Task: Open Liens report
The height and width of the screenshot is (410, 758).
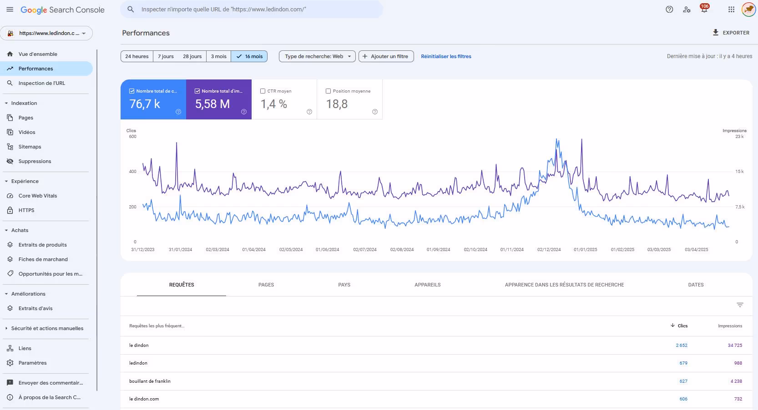Action: click(47, 348)
